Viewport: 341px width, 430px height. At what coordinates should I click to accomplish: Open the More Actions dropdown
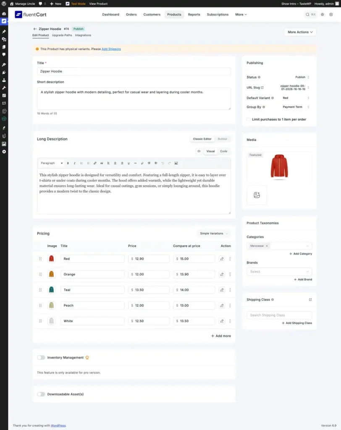click(300, 32)
